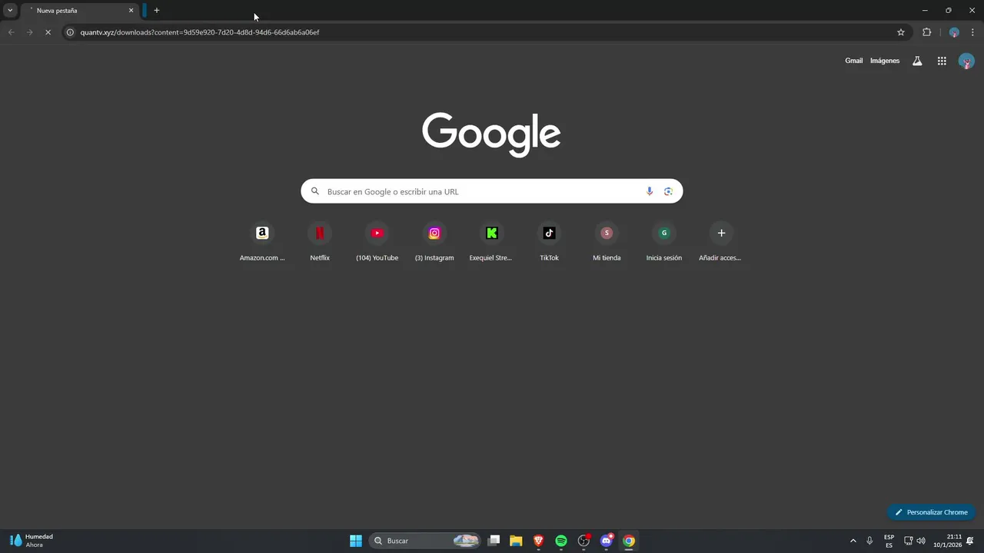Open the taskbar icon right of Spotify
This screenshot has height=553, width=984.
pyautogui.click(x=583, y=541)
